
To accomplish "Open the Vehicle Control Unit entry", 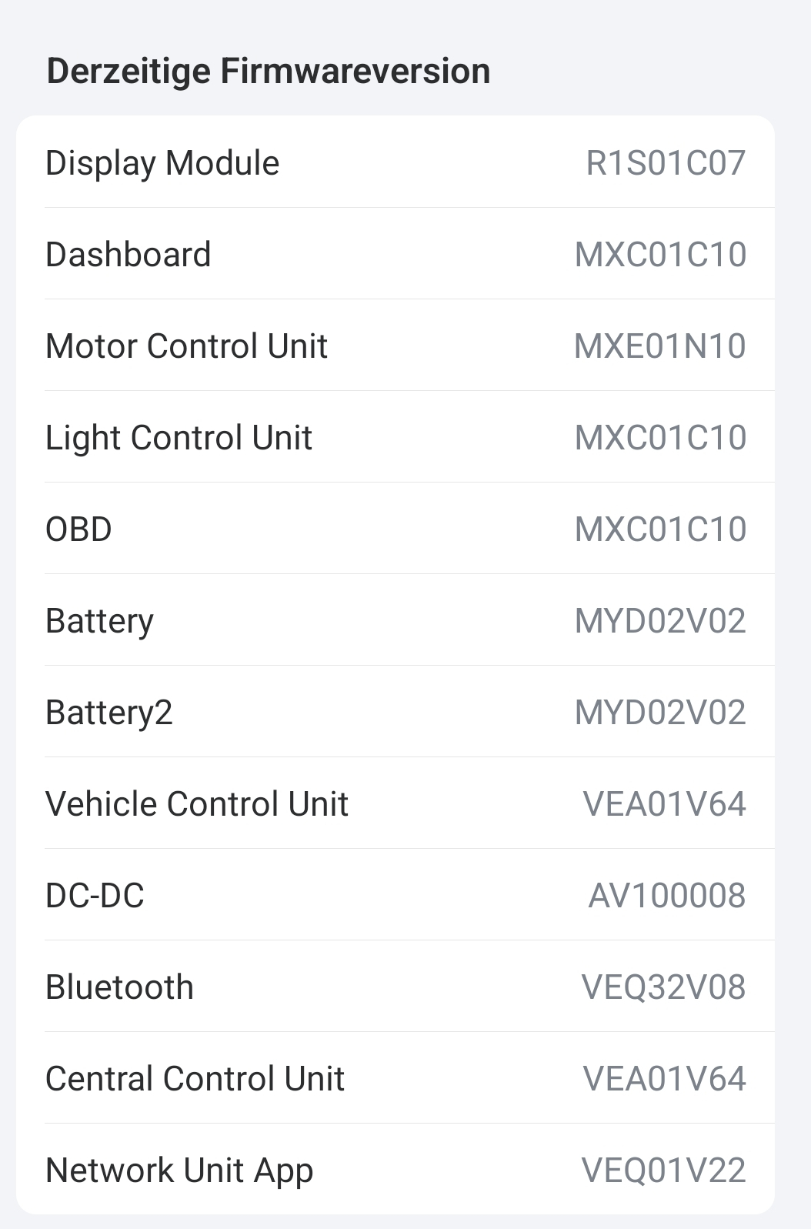I will coord(196,804).
